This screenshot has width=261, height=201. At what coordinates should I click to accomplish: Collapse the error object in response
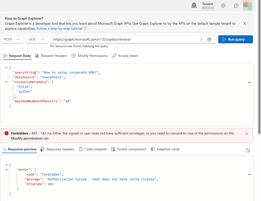coord(6,170)
